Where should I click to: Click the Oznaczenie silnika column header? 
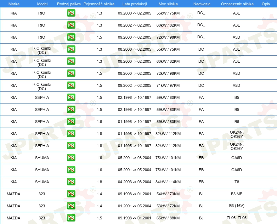[x=237, y=4]
